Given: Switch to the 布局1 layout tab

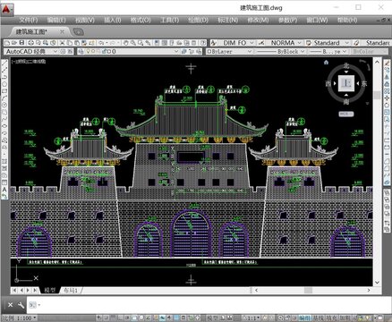Looking at the screenshot, I should coord(71,290).
